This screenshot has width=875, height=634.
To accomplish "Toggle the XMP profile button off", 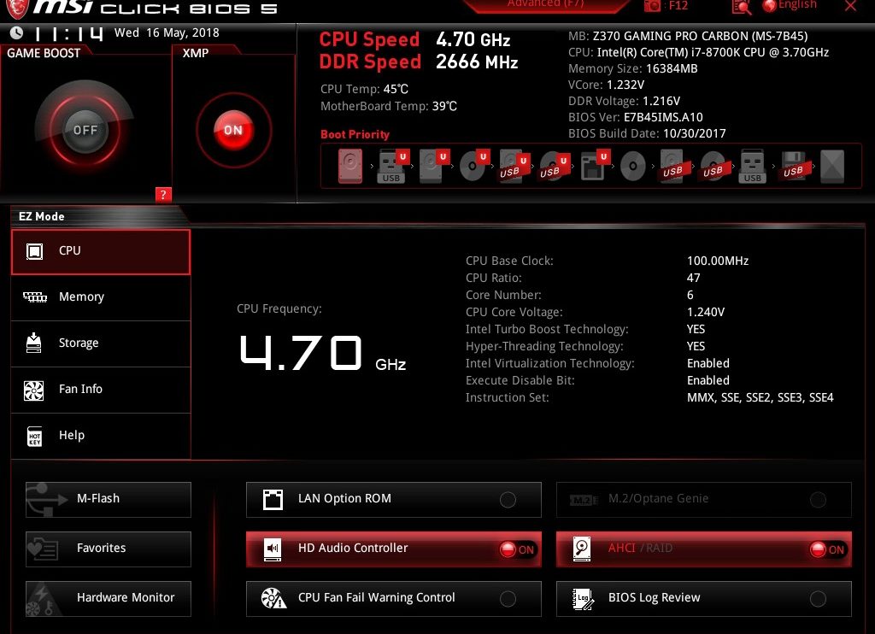I will pyautogui.click(x=233, y=131).
